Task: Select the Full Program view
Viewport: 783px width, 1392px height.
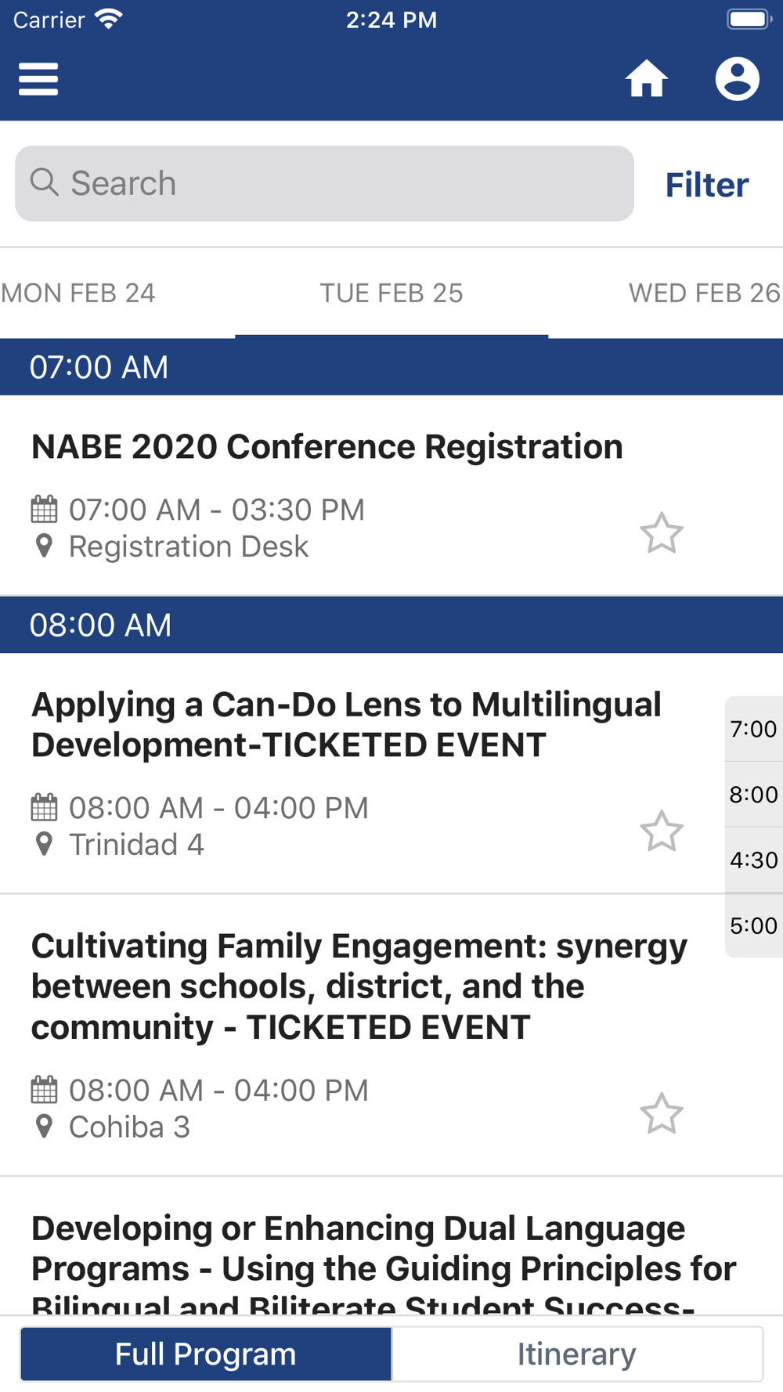Action: 206,1354
